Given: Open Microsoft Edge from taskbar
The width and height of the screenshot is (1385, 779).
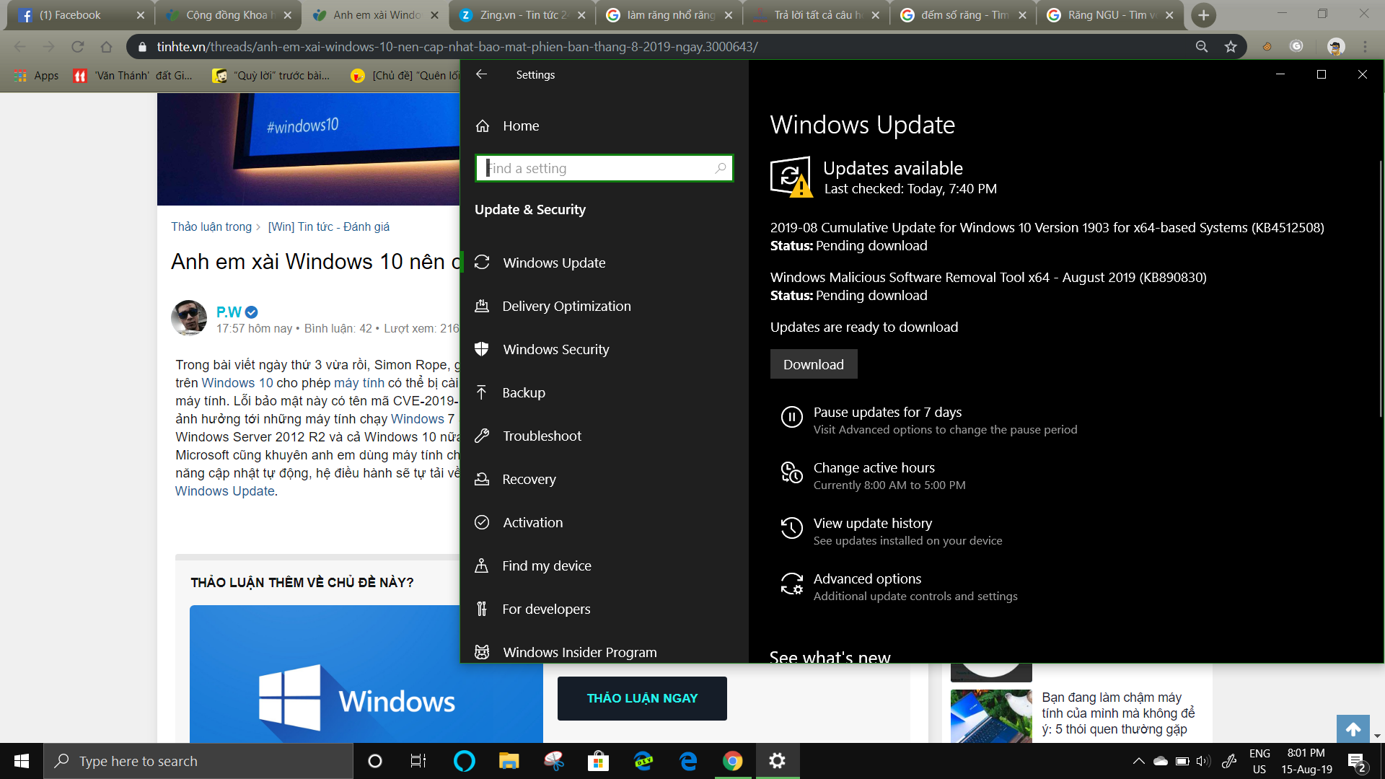Looking at the screenshot, I should coord(688,761).
